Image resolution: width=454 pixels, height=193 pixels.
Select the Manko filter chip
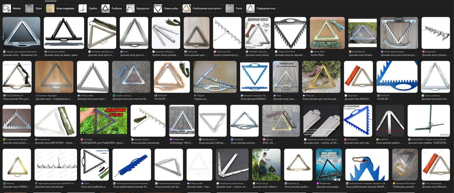tap(13, 8)
